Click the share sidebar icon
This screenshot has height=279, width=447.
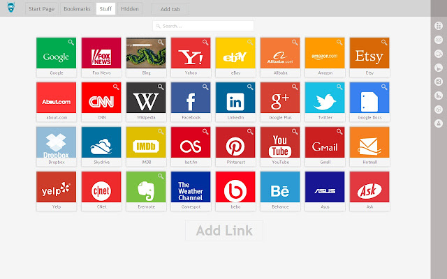[x=439, y=82]
